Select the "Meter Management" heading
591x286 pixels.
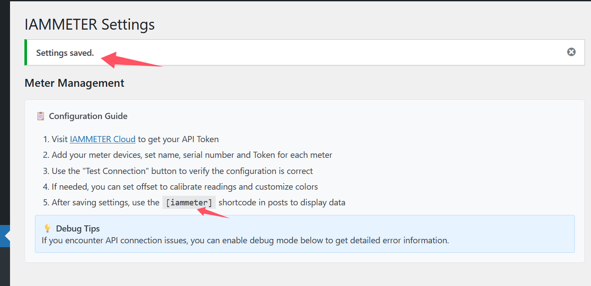(x=75, y=83)
